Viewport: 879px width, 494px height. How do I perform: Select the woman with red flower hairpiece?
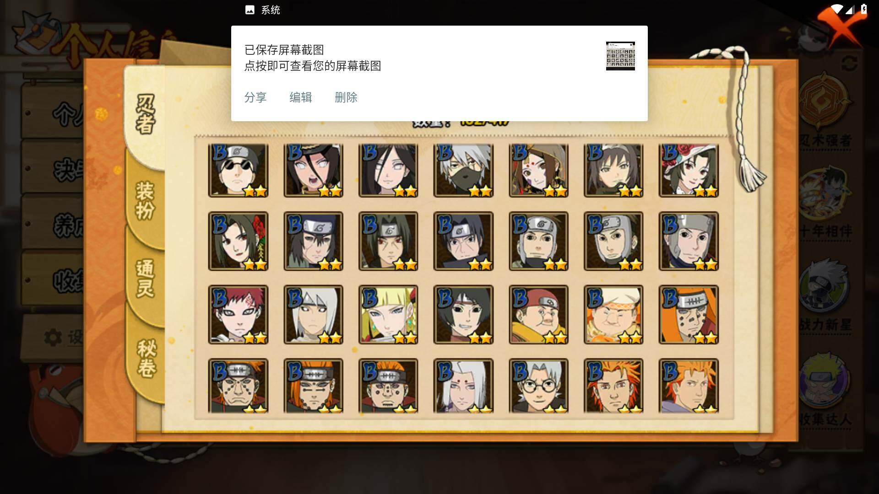238,241
